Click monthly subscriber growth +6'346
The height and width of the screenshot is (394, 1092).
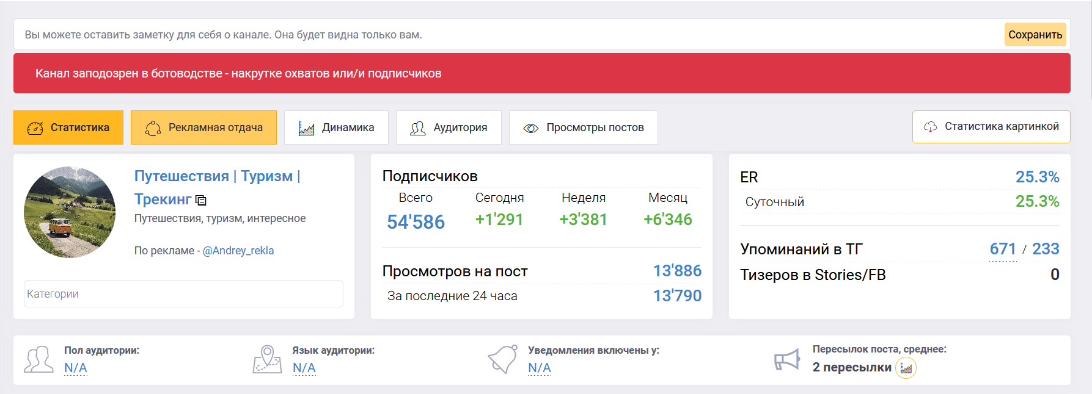668,220
